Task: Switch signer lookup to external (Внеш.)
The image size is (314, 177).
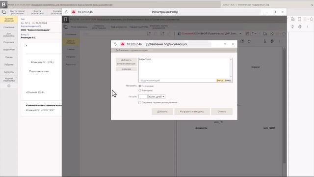Action: [x=228, y=81]
